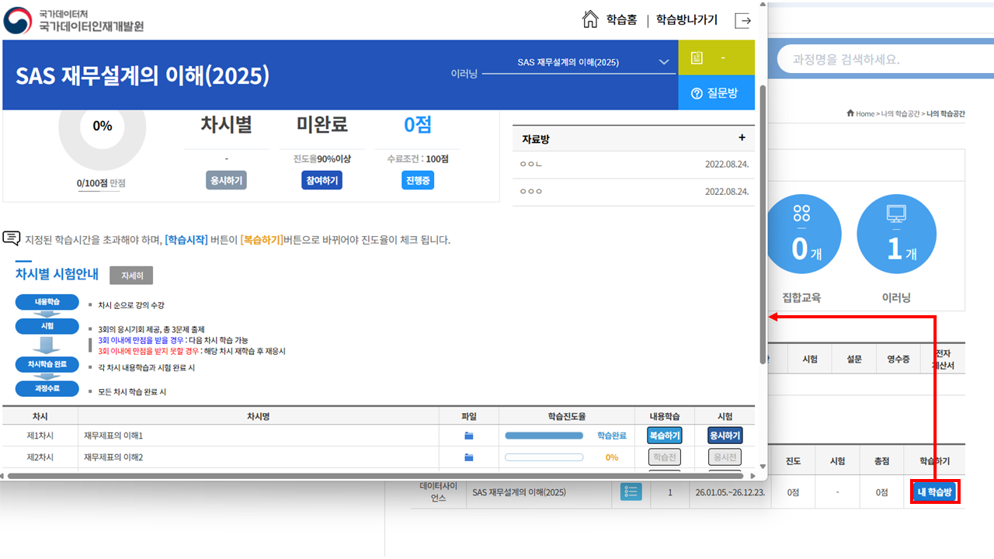This screenshot has width=994, height=559.
Task: Click the 내 학습방 button
Action: coord(935,491)
